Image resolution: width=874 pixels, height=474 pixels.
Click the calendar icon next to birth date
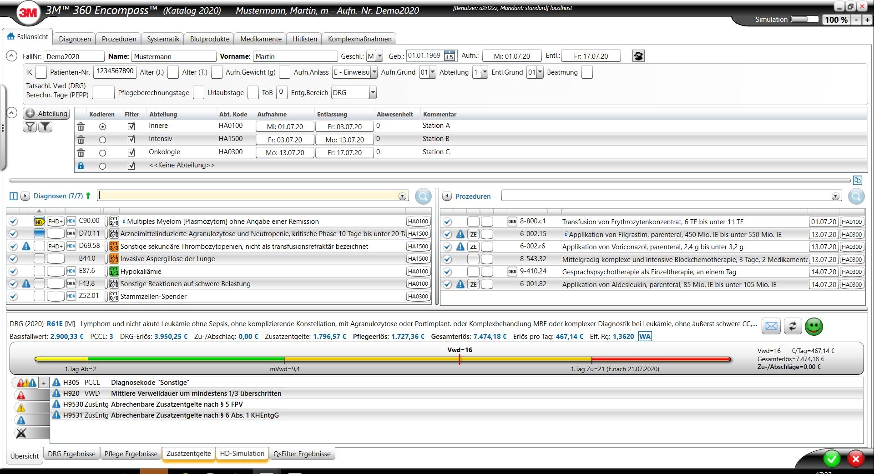tap(450, 56)
